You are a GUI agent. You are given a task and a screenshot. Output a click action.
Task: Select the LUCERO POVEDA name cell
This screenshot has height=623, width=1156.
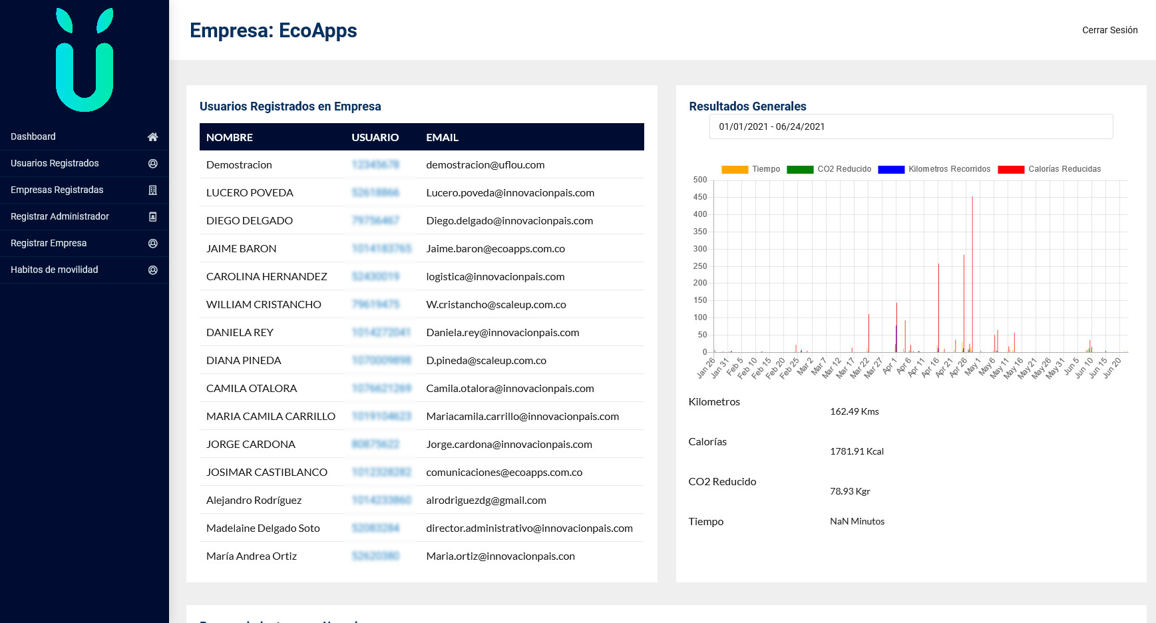tap(250, 192)
